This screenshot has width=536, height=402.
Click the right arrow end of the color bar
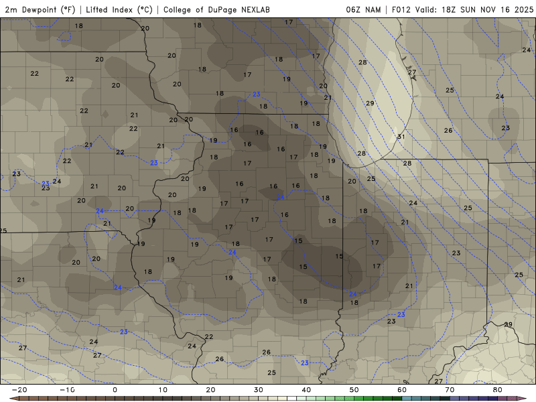(523, 399)
